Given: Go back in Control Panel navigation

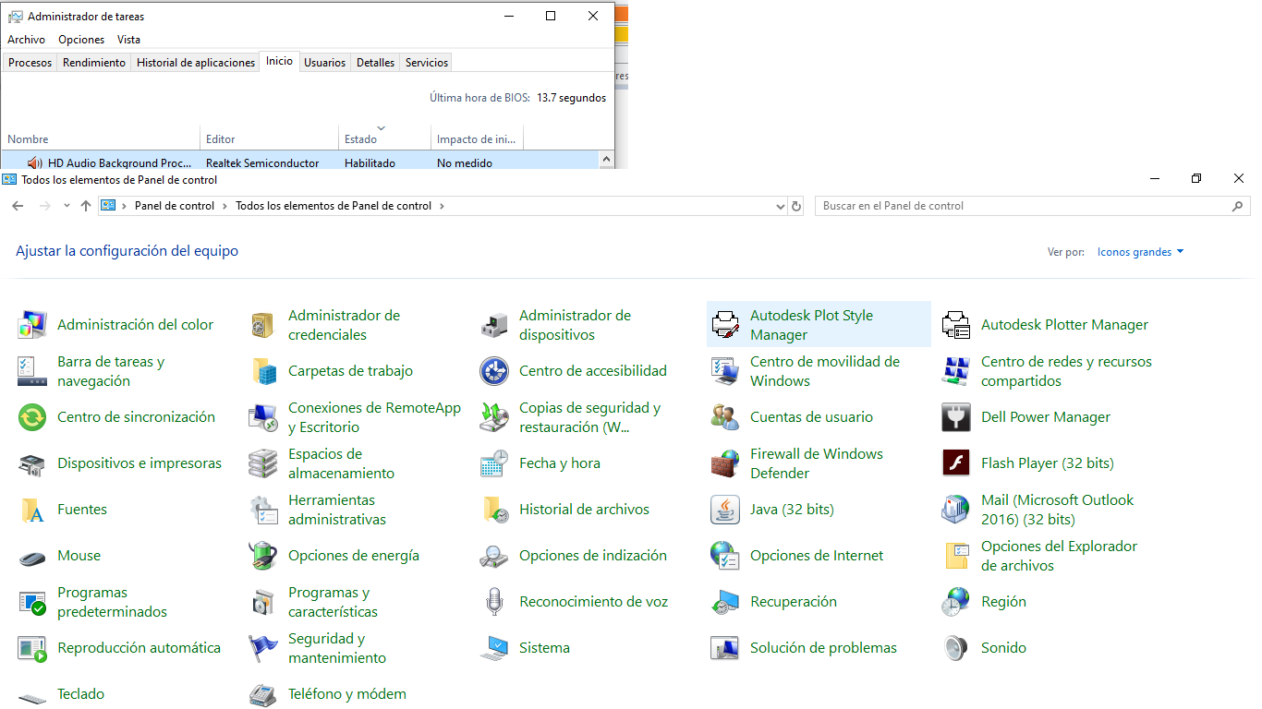Looking at the screenshot, I should [x=18, y=206].
